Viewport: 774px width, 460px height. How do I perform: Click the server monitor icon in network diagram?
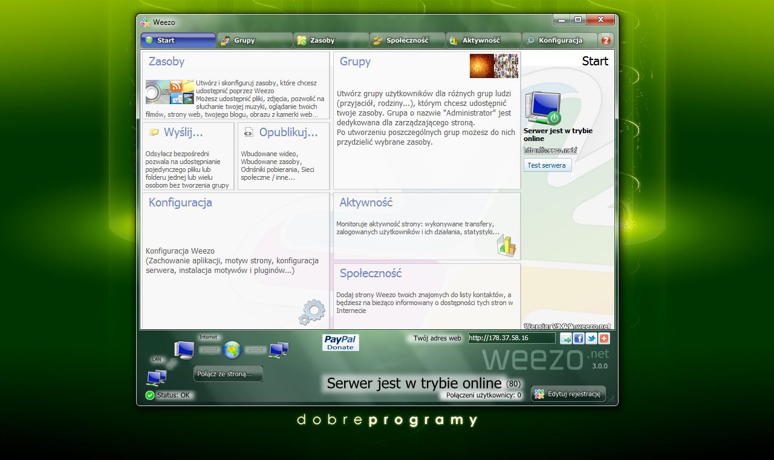pyautogui.click(x=184, y=350)
